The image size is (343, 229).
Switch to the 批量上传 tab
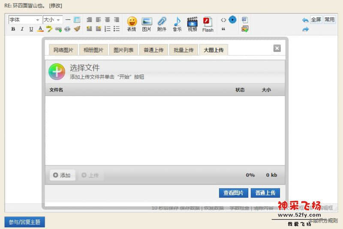click(184, 50)
